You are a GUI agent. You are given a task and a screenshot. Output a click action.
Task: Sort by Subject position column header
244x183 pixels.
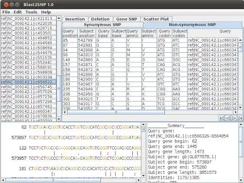coord(87,33)
